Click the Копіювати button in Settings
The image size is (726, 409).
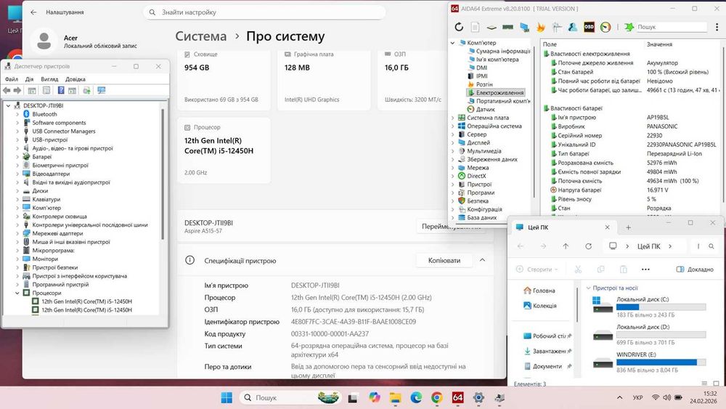[x=444, y=260]
